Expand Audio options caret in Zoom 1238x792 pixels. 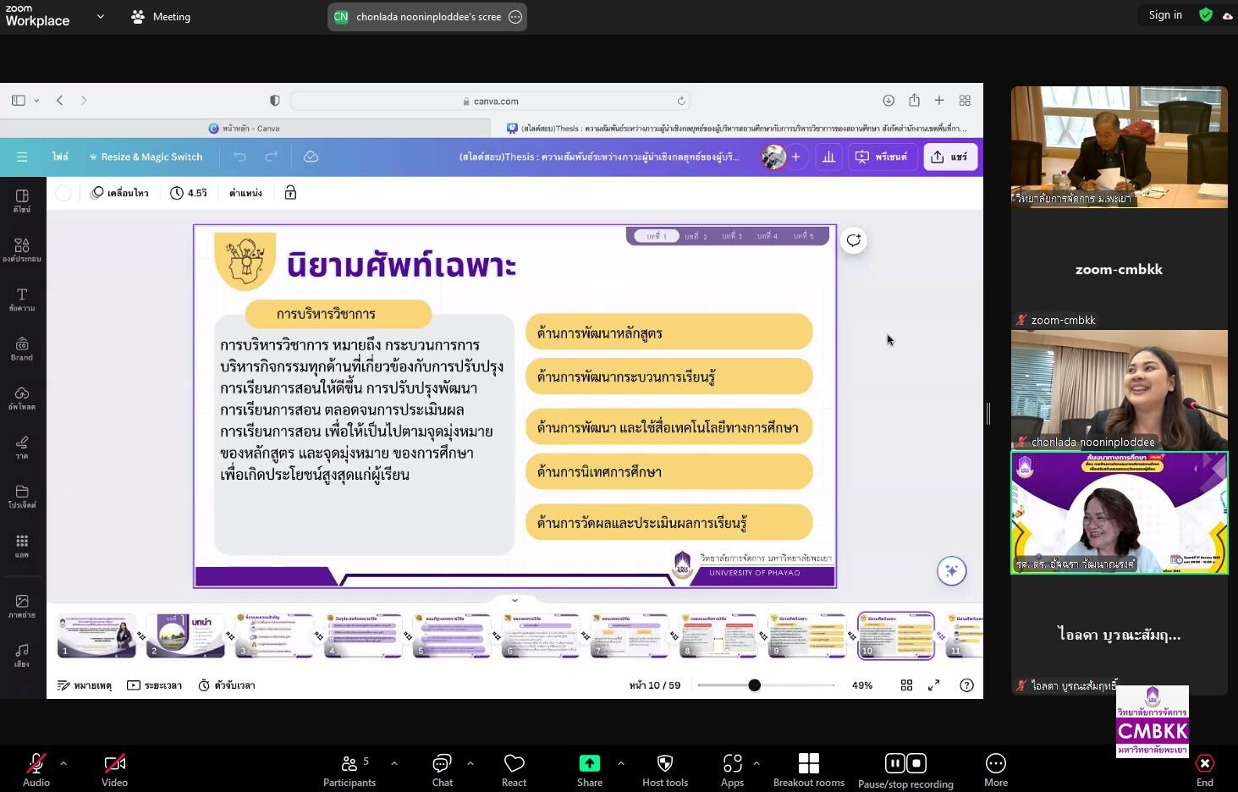click(63, 762)
